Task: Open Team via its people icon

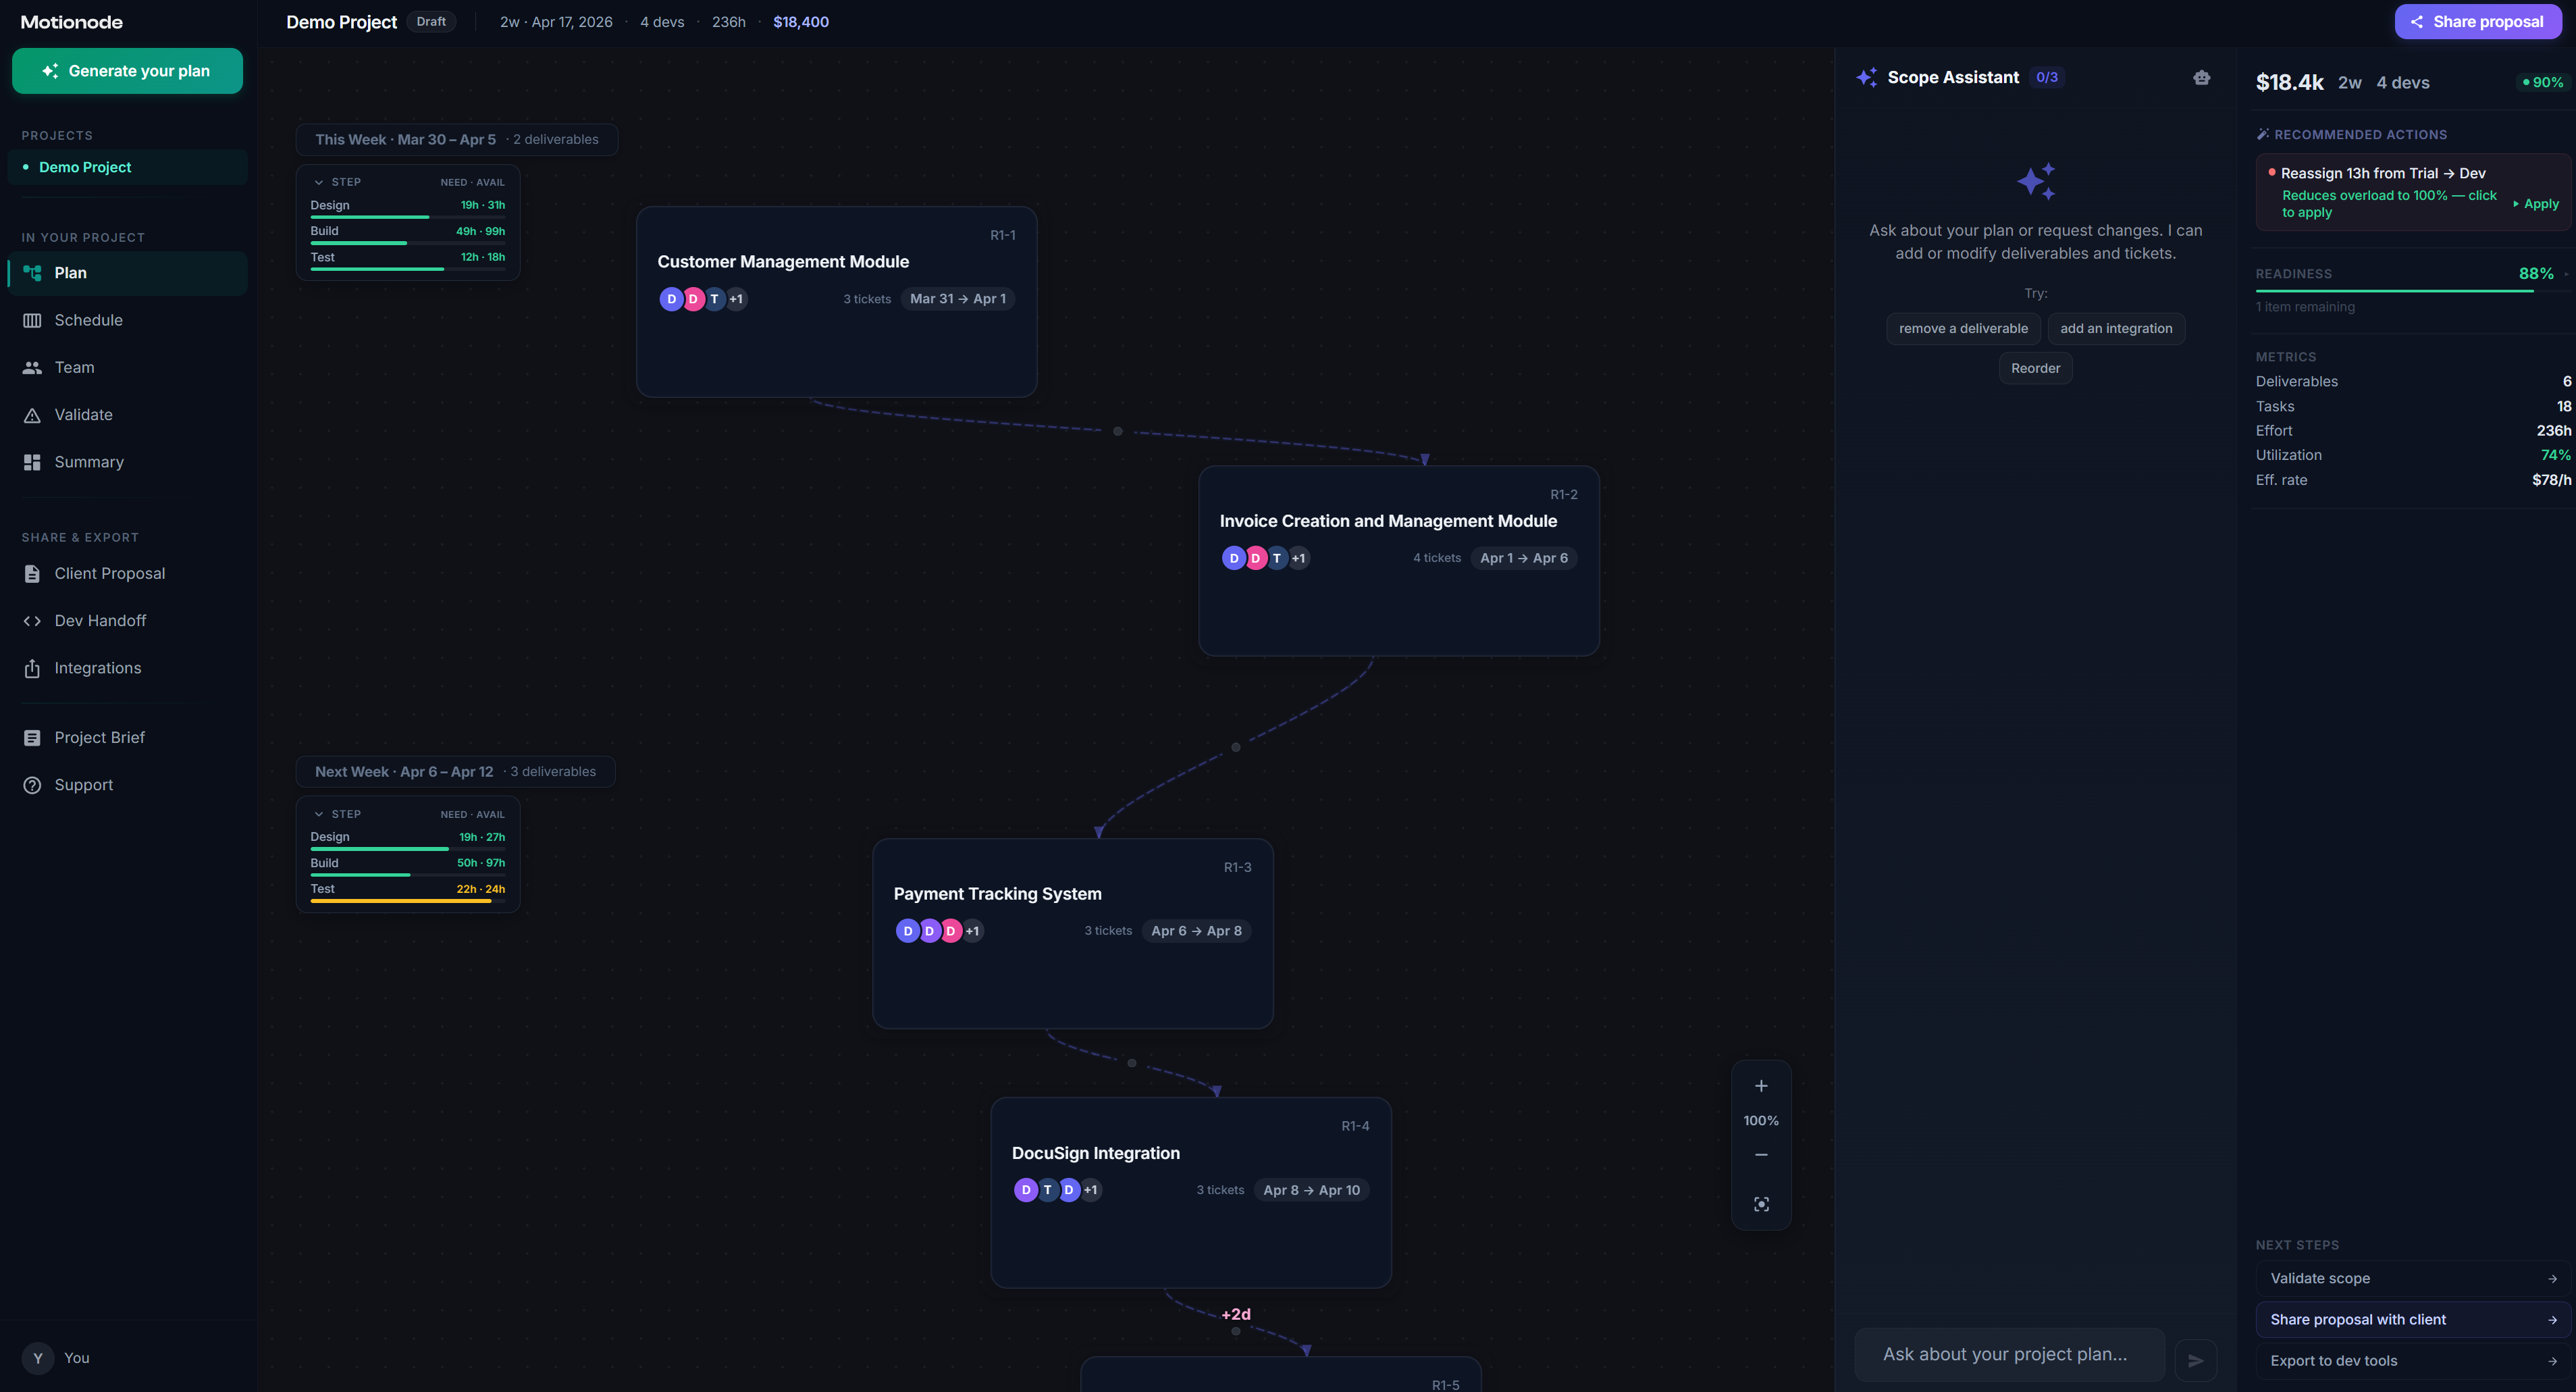Action: [x=32, y=367]
